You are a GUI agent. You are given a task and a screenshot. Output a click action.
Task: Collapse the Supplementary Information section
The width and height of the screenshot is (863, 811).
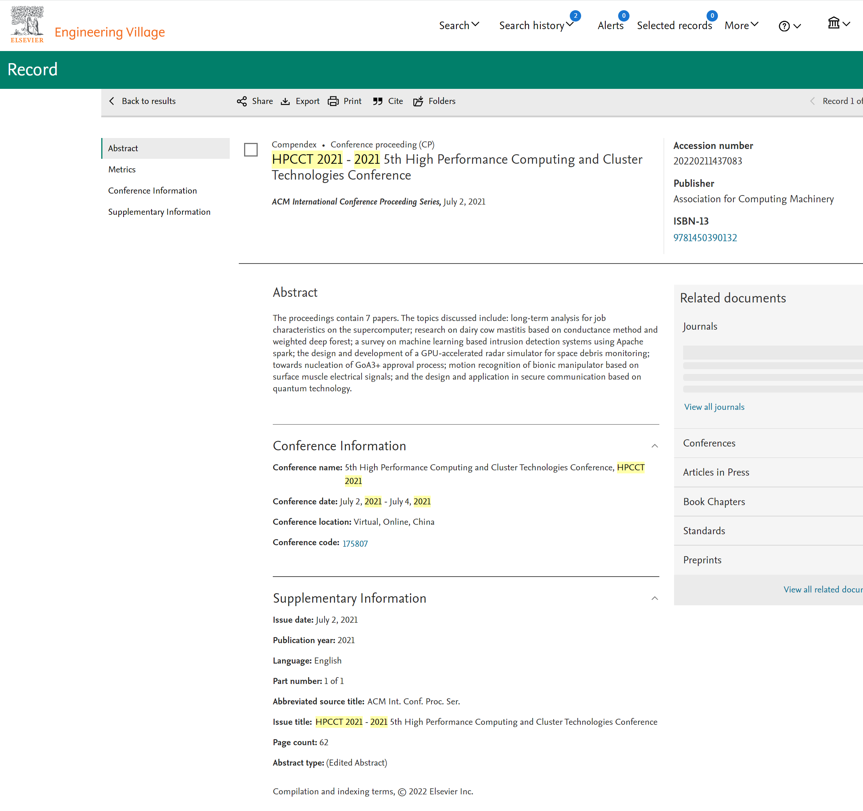655,599
